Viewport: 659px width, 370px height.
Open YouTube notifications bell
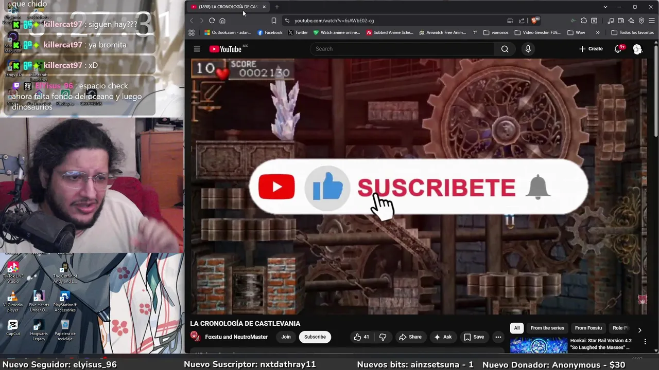tap(618, 49)
